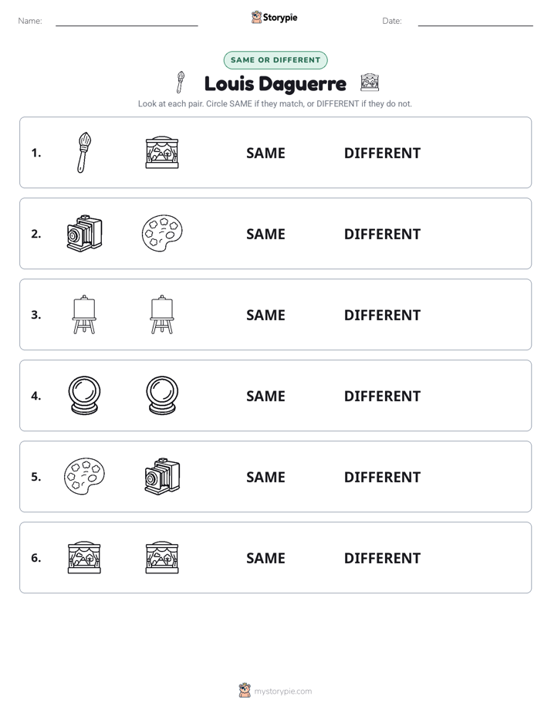Click the Storypie logo at top
Viewport: 551px width, 713px height.
tap(275, 17)
